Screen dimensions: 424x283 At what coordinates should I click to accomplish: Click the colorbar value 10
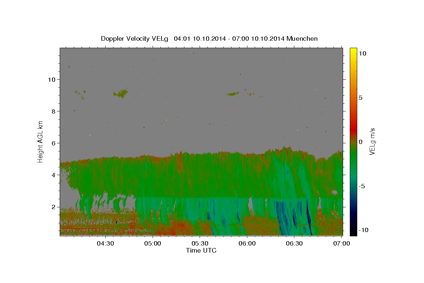(362, 53)
